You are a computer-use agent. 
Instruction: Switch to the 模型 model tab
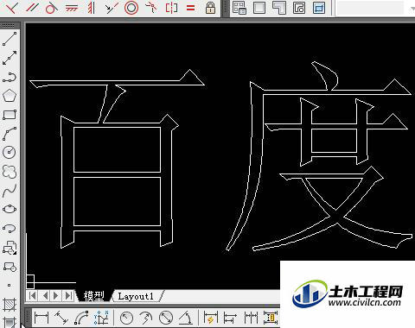click(93, 296)
